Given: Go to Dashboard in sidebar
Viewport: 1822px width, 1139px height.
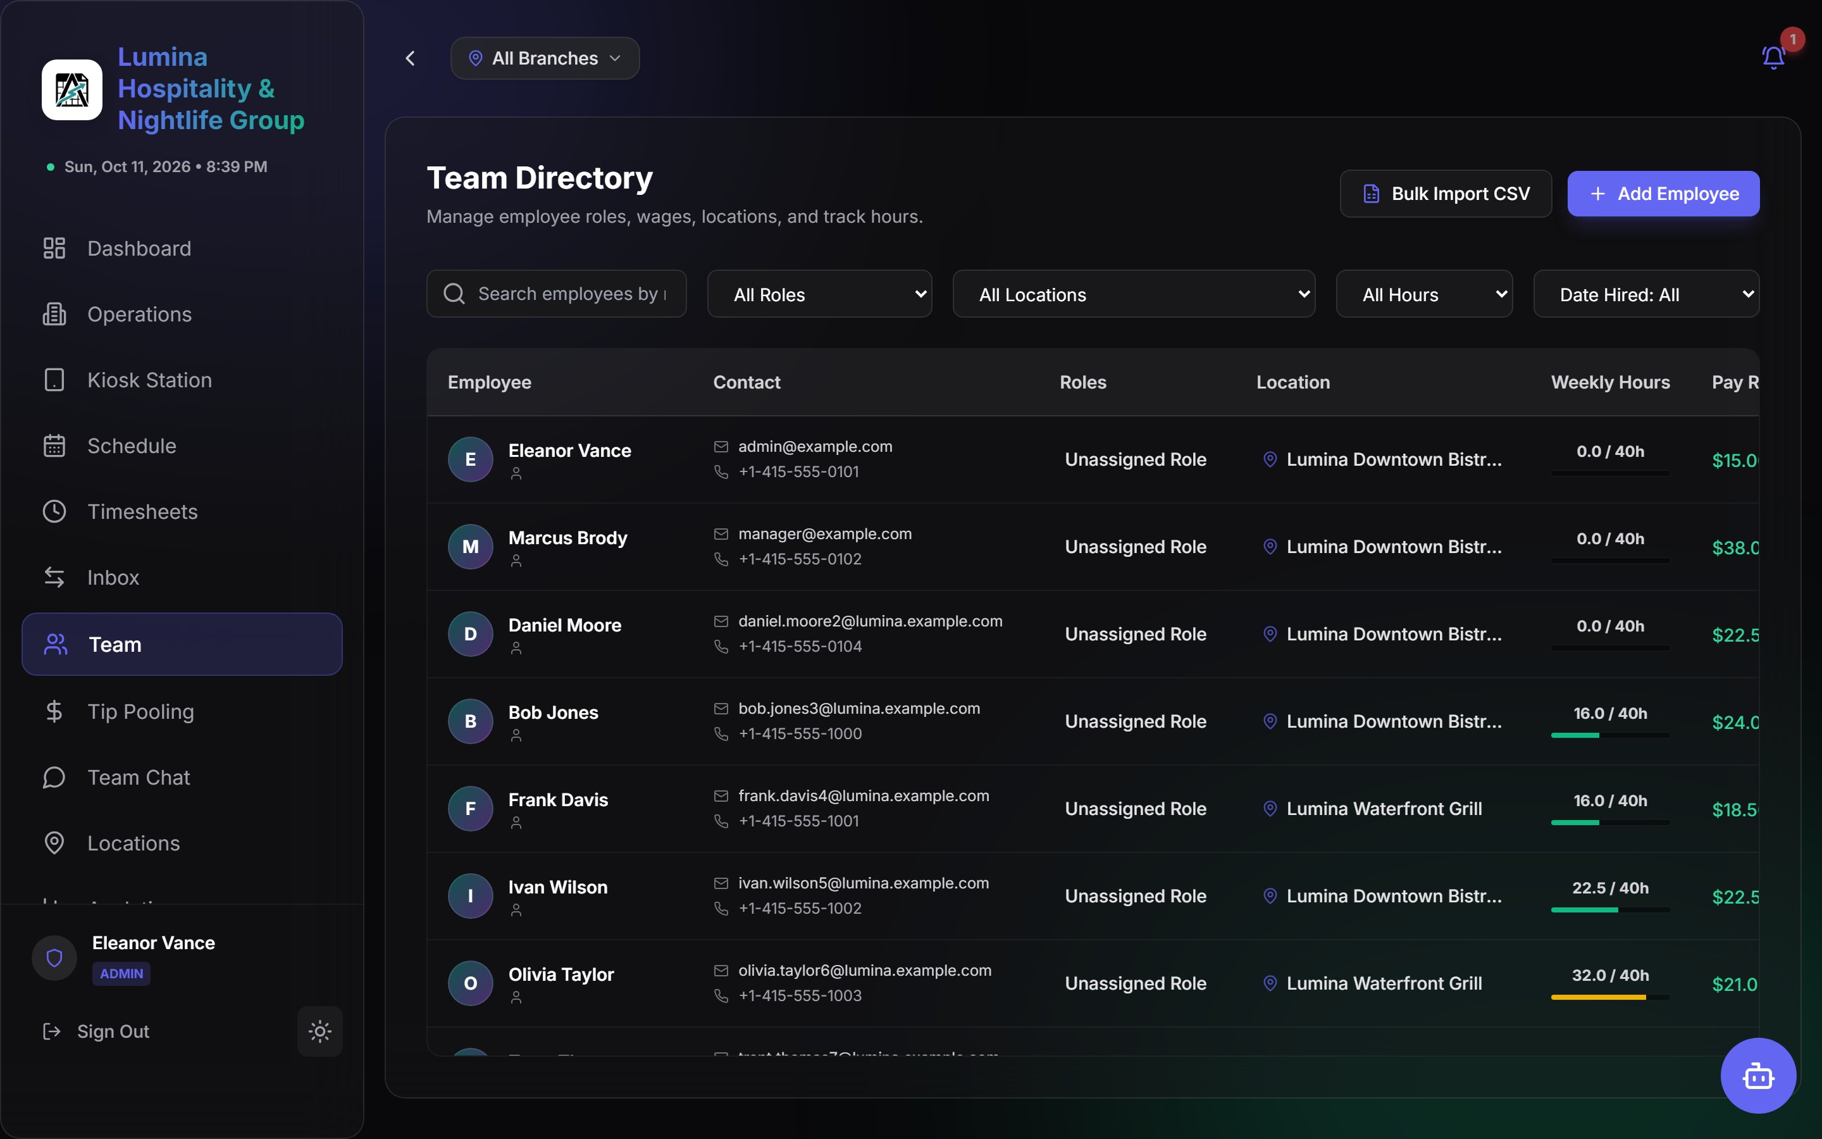Looking at the screenshot, I should tap(182, 249).
